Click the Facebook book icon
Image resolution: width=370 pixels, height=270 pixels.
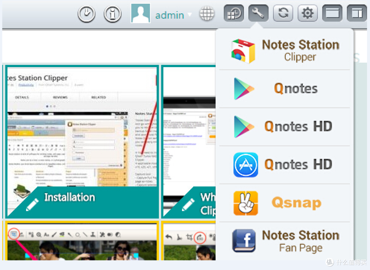pos(244,241)
